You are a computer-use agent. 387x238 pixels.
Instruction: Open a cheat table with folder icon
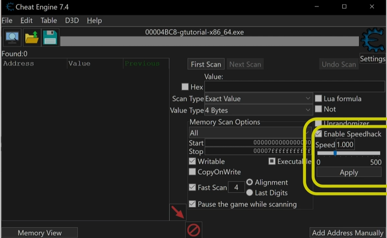coord(32,38)
